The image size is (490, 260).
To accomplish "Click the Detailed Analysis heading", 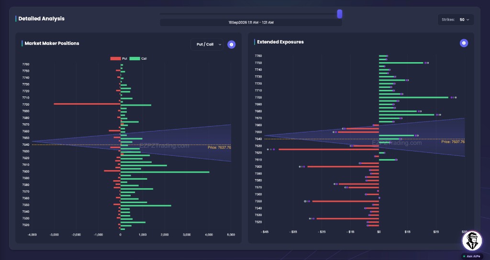I will [42, 19].
